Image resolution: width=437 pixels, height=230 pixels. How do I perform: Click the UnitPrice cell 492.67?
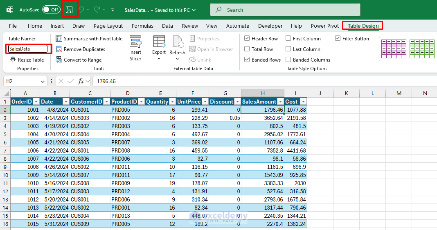pyautogui.click(x=193, y=134)
